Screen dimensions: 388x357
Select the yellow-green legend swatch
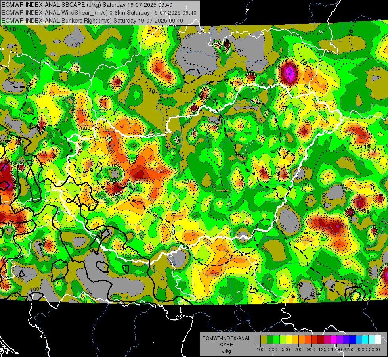[x=283, y=339]
